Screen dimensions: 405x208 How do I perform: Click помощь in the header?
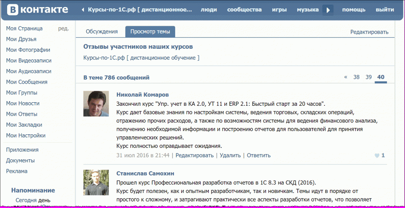click(x=354, y=10)
